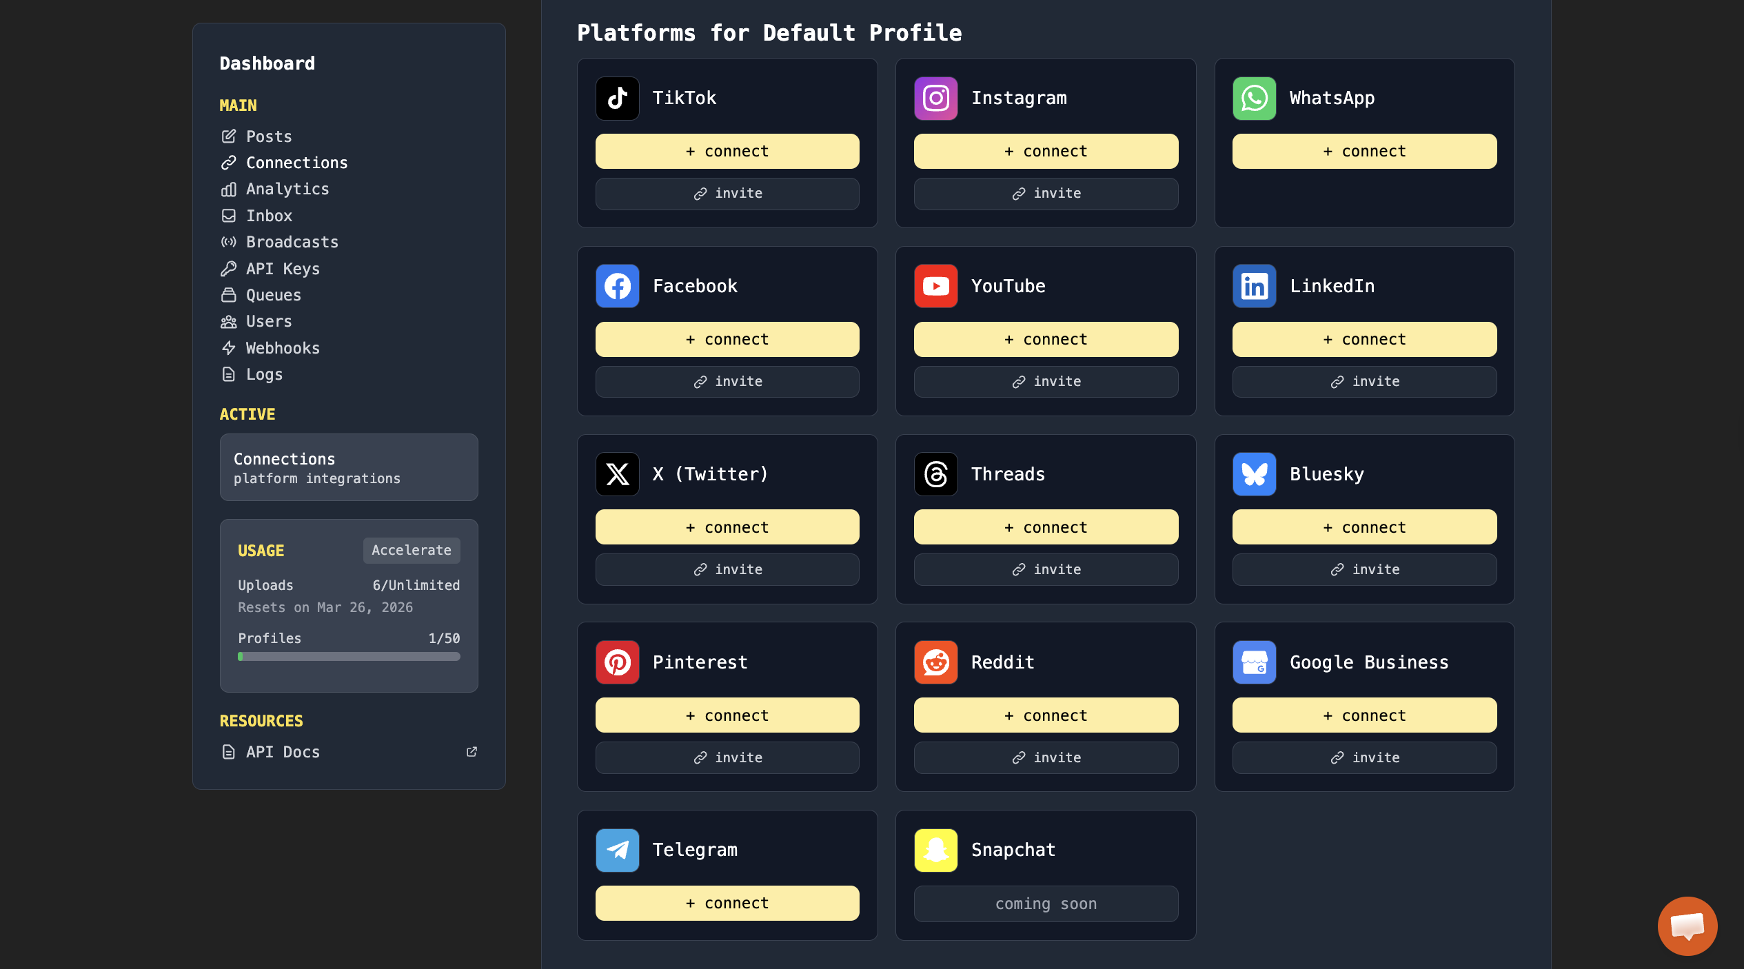Connect a Pinterest account
1744x969 pixels.
coord(727,715)
